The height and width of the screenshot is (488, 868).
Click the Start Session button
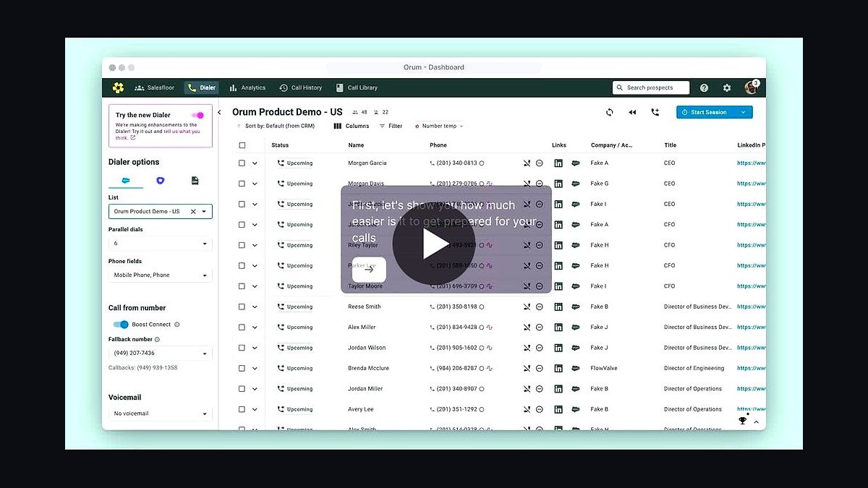706,112
